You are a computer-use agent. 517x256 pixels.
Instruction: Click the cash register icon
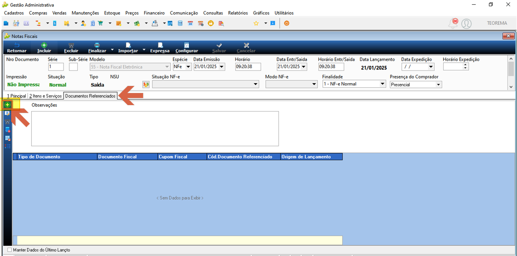pyautogui.click(x=155, y=23)
